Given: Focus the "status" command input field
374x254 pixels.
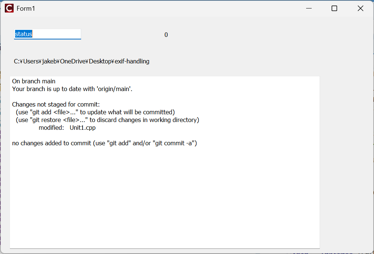Looking at the screenshot, I should [47, 34].
